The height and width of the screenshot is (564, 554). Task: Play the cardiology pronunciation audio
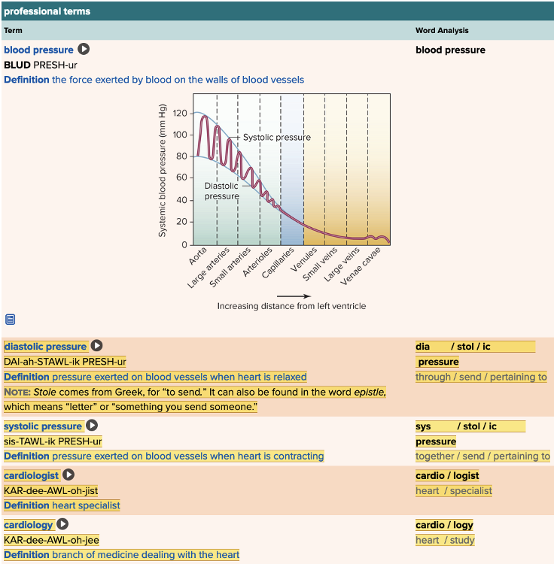point(63,525)
